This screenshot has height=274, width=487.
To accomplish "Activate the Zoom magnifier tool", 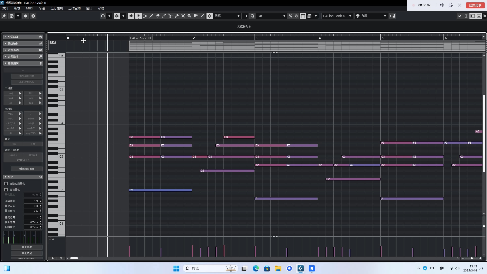I will [x=189, y=16].
